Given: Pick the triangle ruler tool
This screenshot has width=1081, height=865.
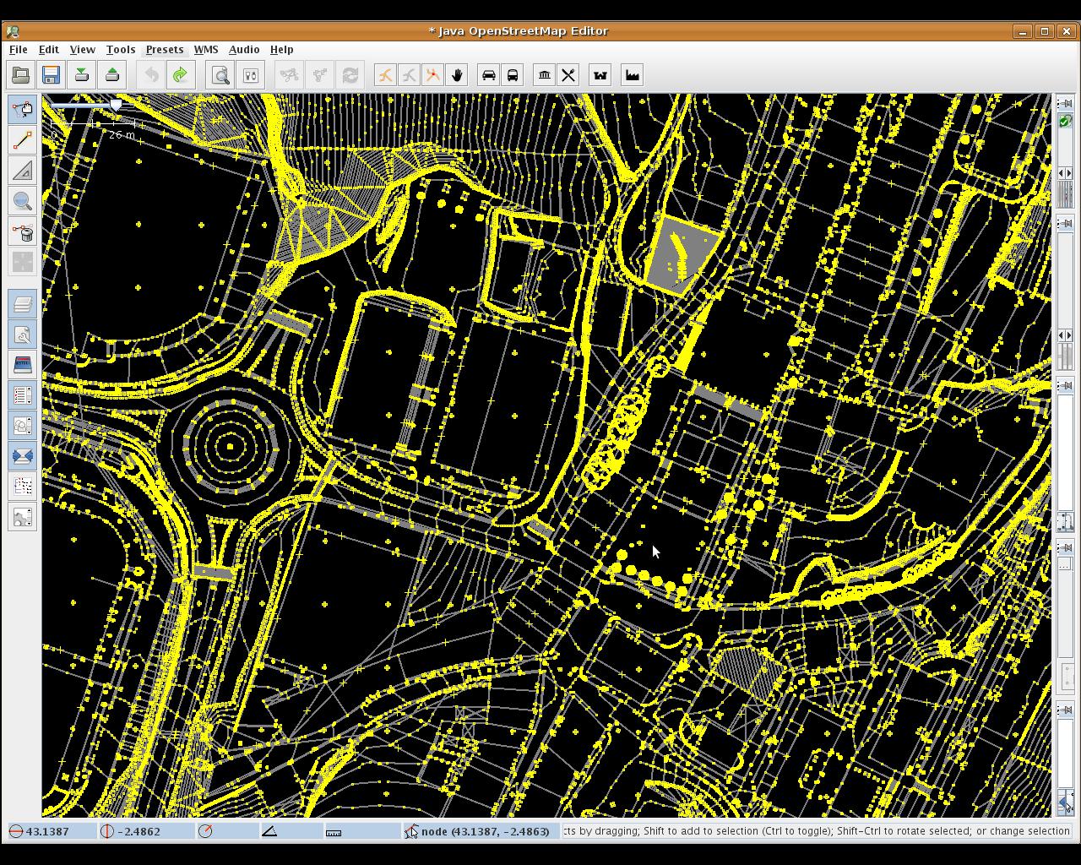Looking at the screenshot, I should [x=23, y=170].
